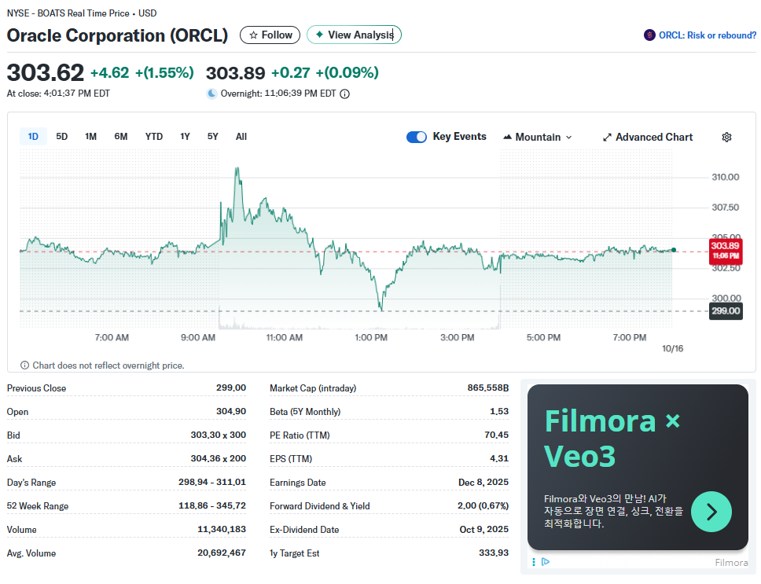Image resolution: width=761 pixels, height=584 pixels.
Task: Click the Filmora ad arrow button
Action: point(711,512)
